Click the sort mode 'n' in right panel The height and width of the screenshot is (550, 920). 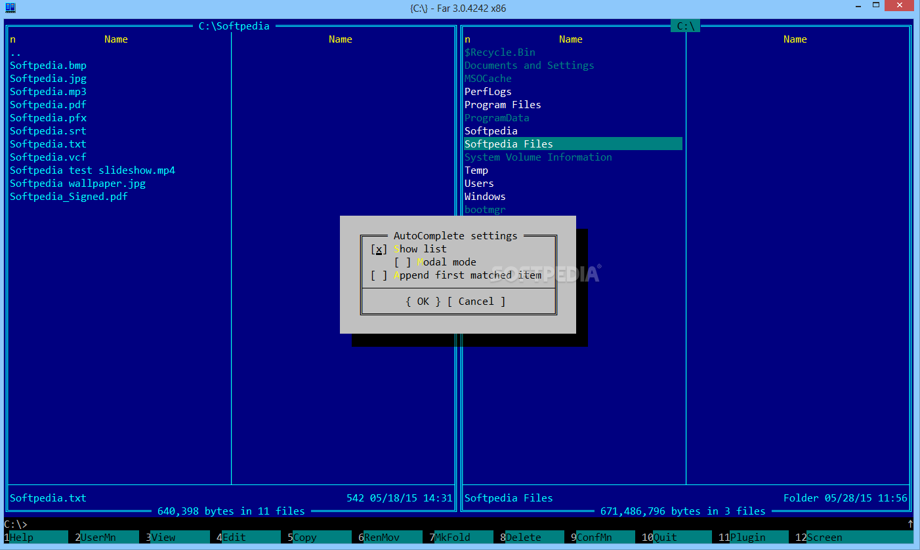467,39
